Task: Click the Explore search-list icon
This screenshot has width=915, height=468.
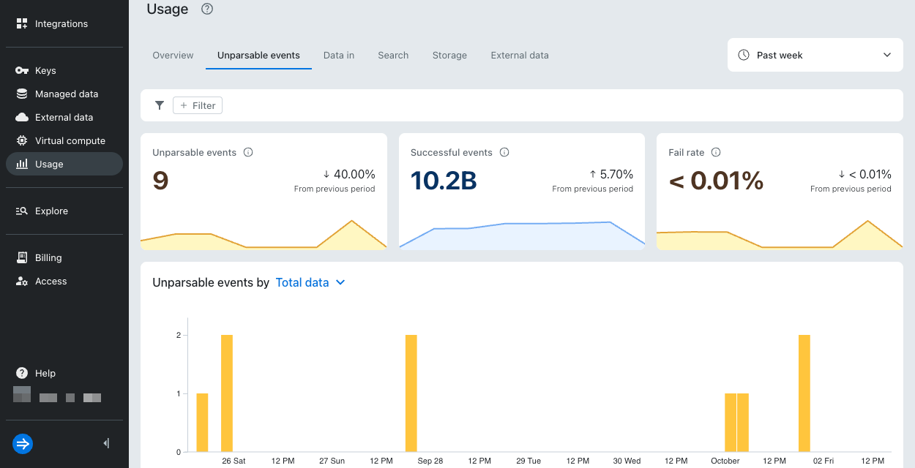Action: click(22, 211)
